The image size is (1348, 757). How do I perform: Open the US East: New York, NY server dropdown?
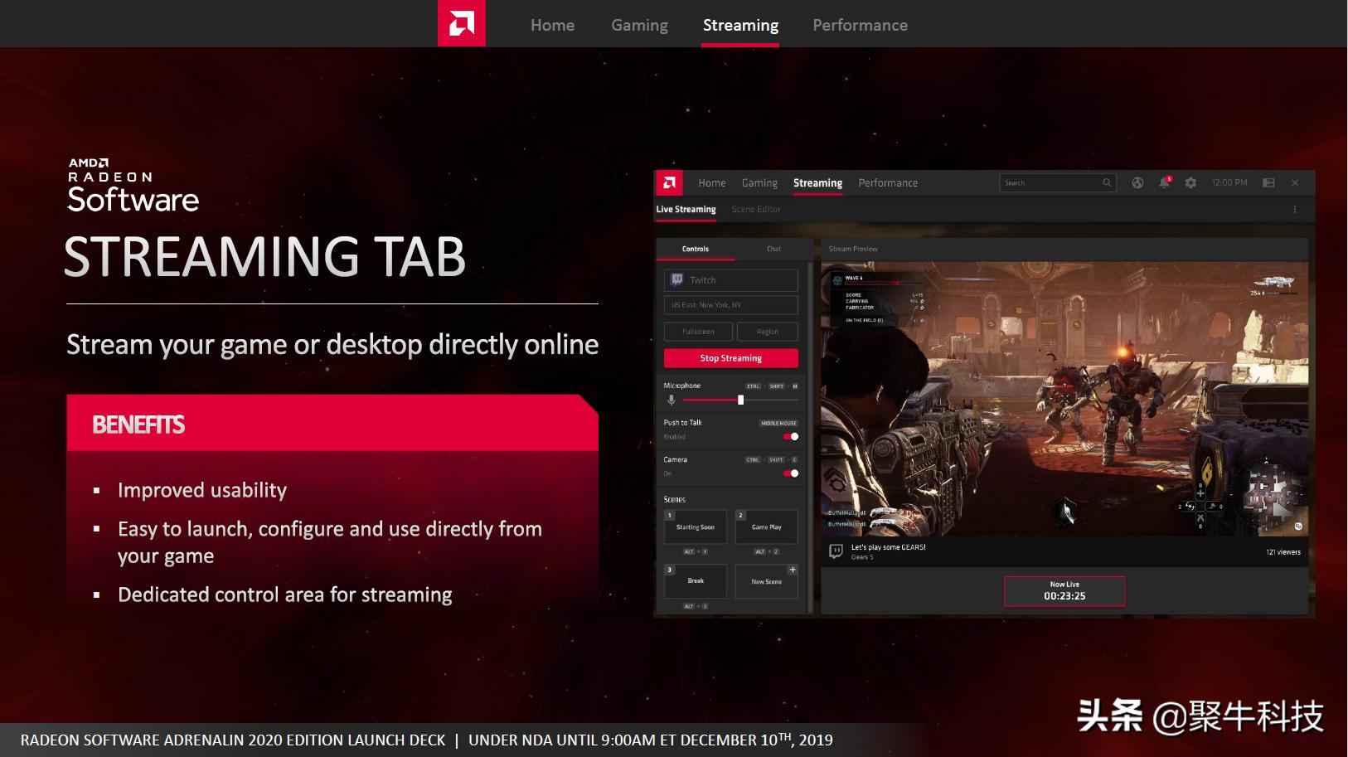pos(730,305)
